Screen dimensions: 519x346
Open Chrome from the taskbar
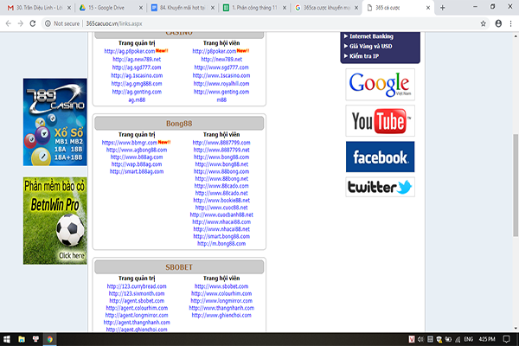pyautogui.click(x=49, y=339)
